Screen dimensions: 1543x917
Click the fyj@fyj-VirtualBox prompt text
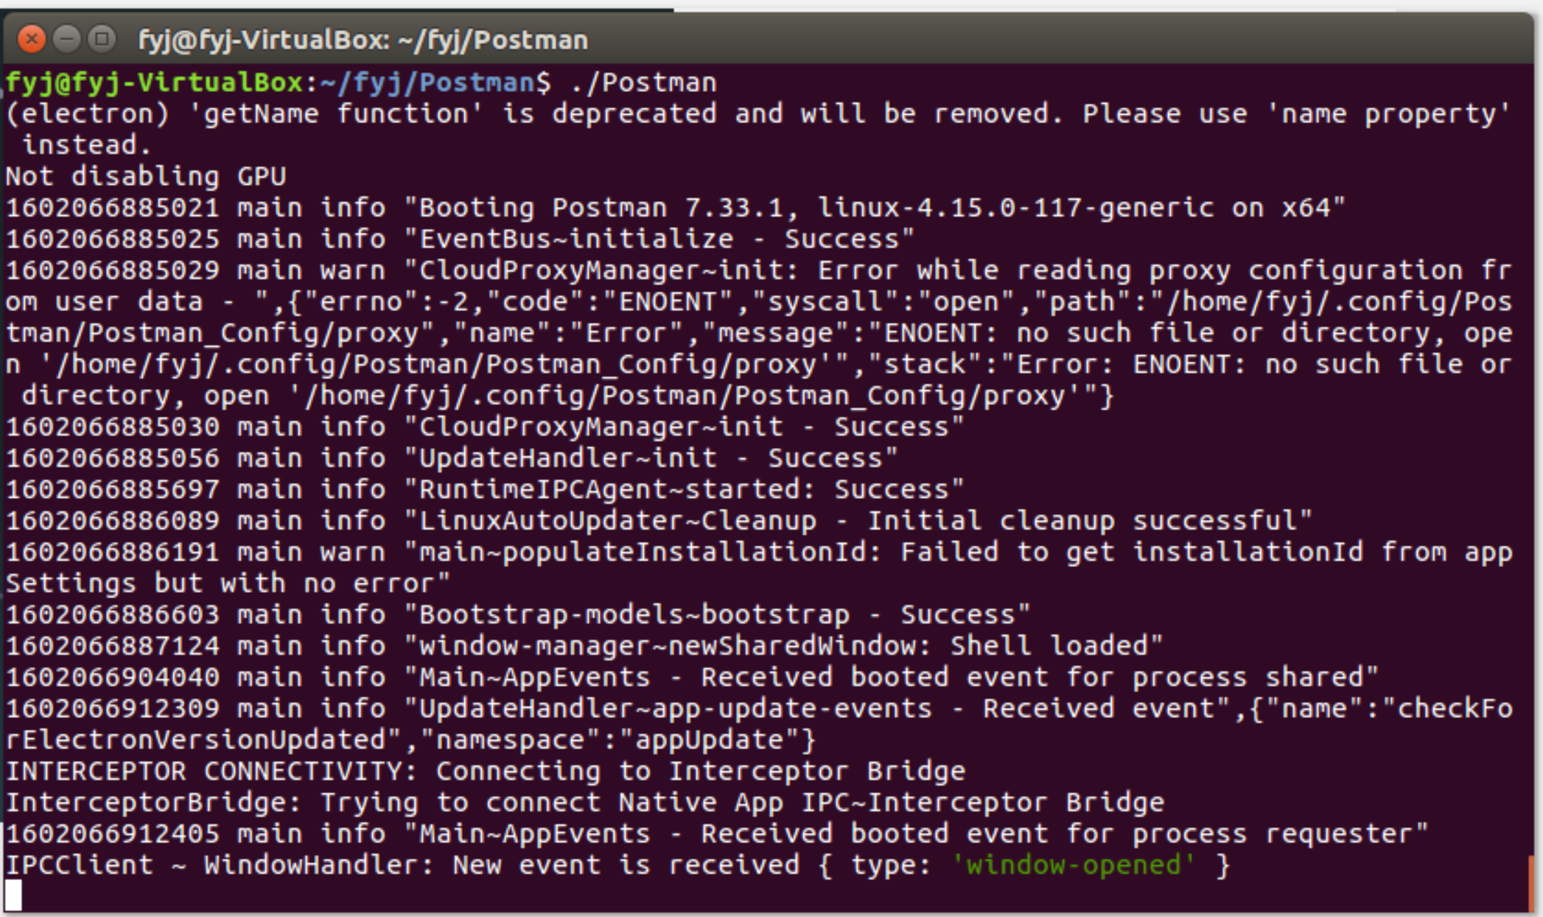(154, 82)
